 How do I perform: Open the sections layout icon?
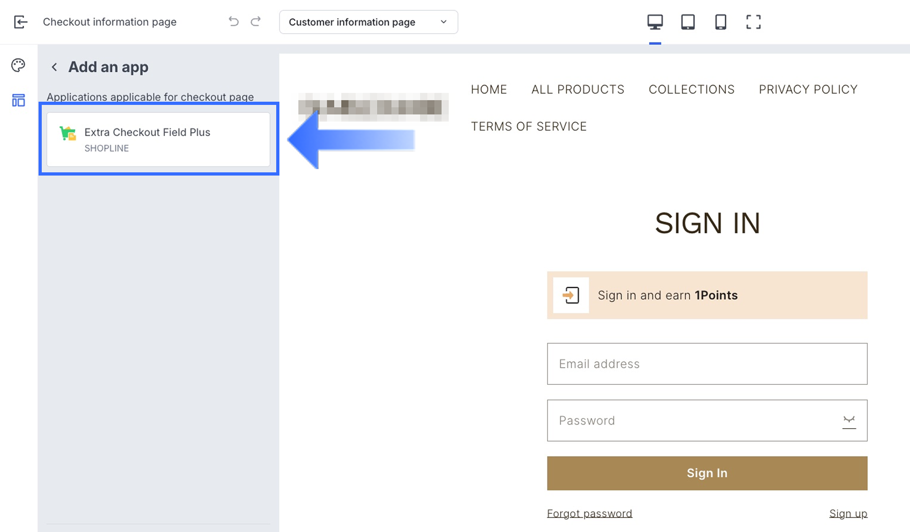point(18,100)
